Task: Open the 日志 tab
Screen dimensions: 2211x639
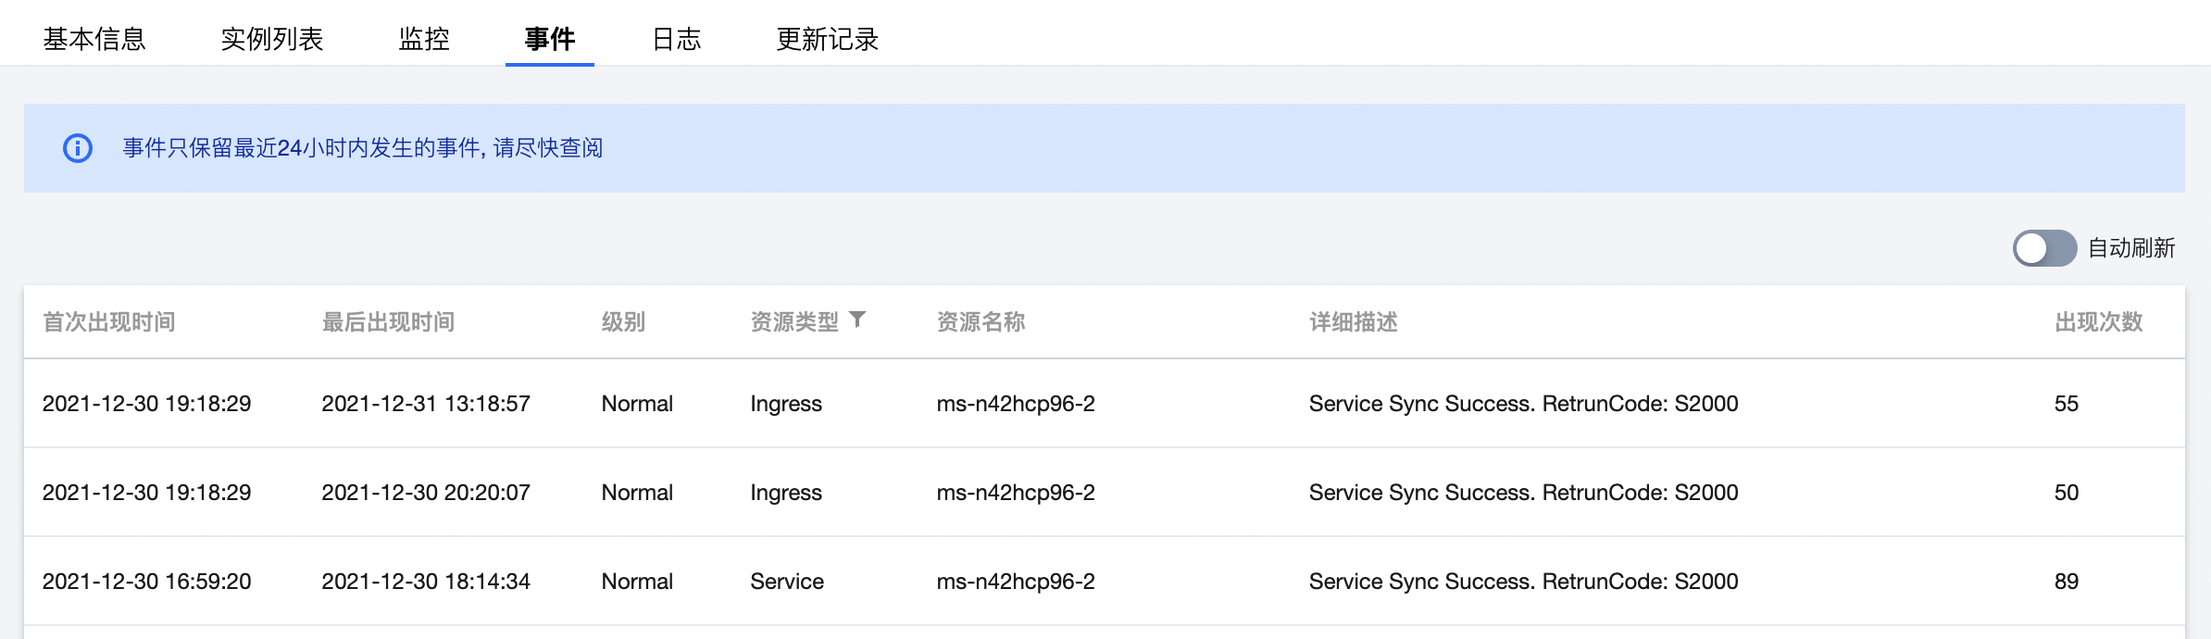Action: [x=677, y=39]
